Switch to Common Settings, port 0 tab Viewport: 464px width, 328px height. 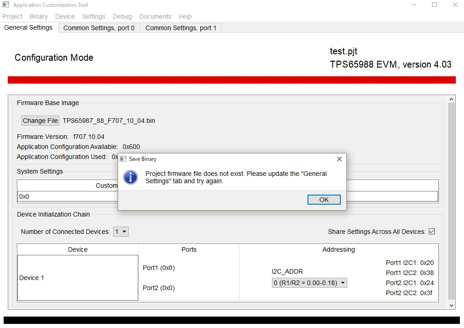point(99,28)
